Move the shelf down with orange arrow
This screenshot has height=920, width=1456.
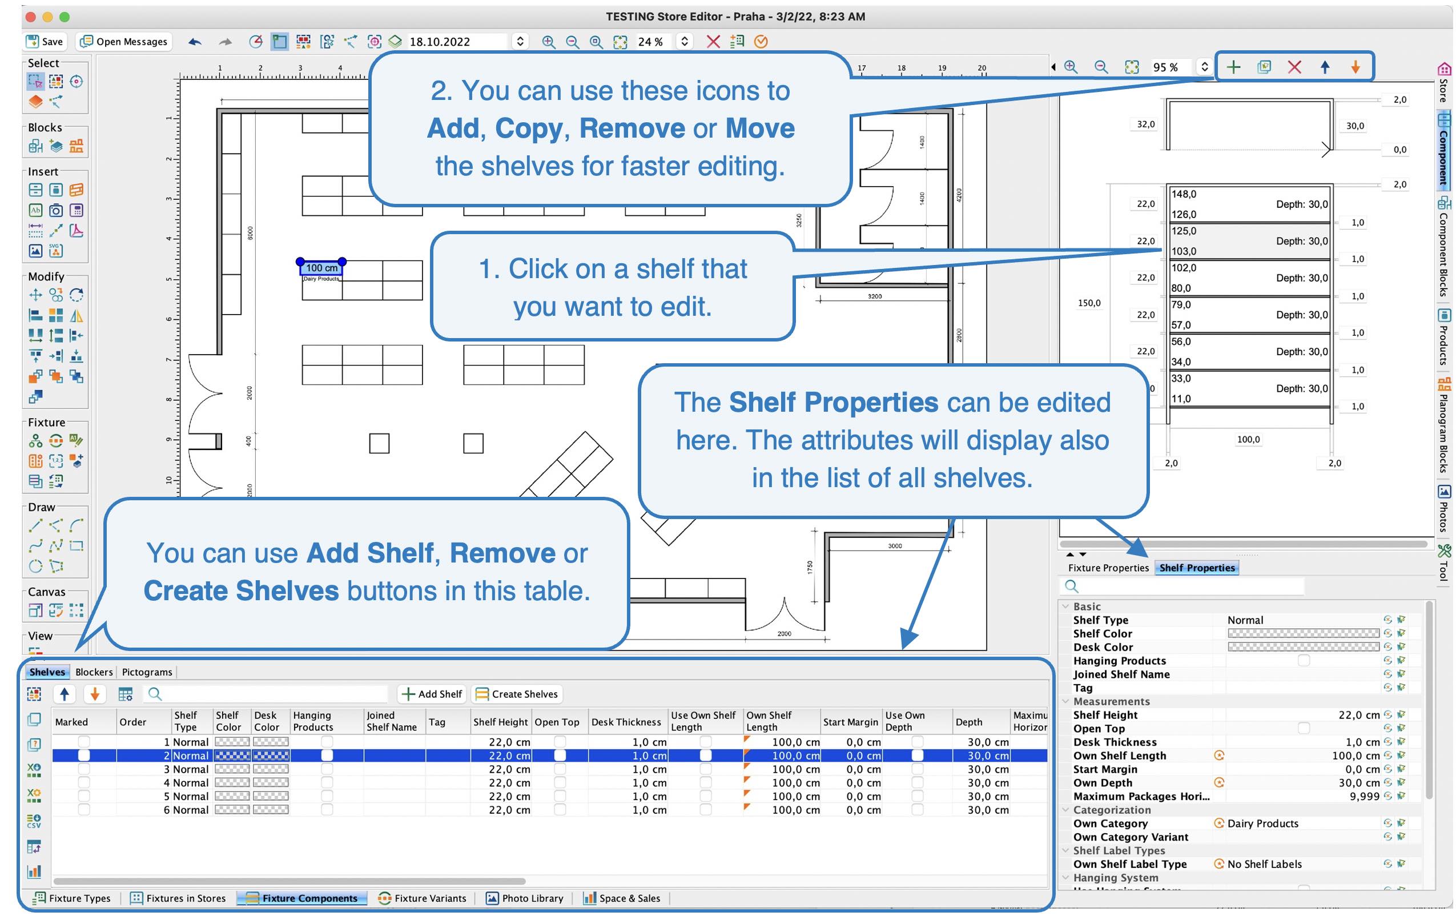point(1356,67)
